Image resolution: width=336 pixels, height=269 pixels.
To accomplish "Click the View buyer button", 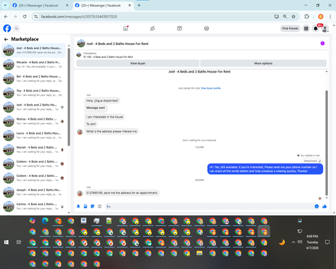I will tap(138, 63).
